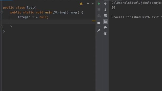162x91 pixels.
Task: Click the C:\Users\silve\.jdks path link
Action: (x=137, y=3)
